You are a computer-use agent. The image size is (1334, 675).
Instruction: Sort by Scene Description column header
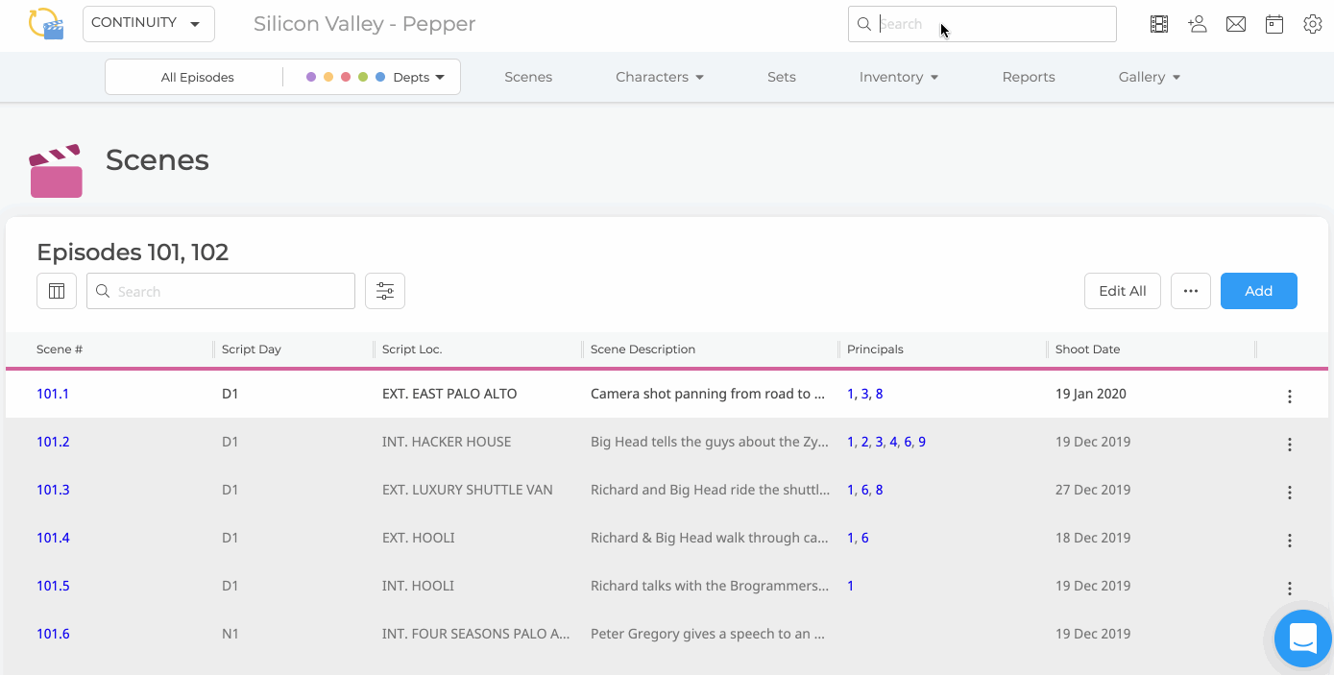coord(643,350)
